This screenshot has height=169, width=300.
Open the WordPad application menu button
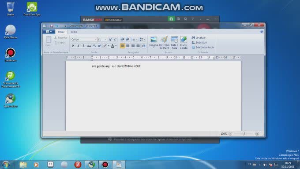49,32
